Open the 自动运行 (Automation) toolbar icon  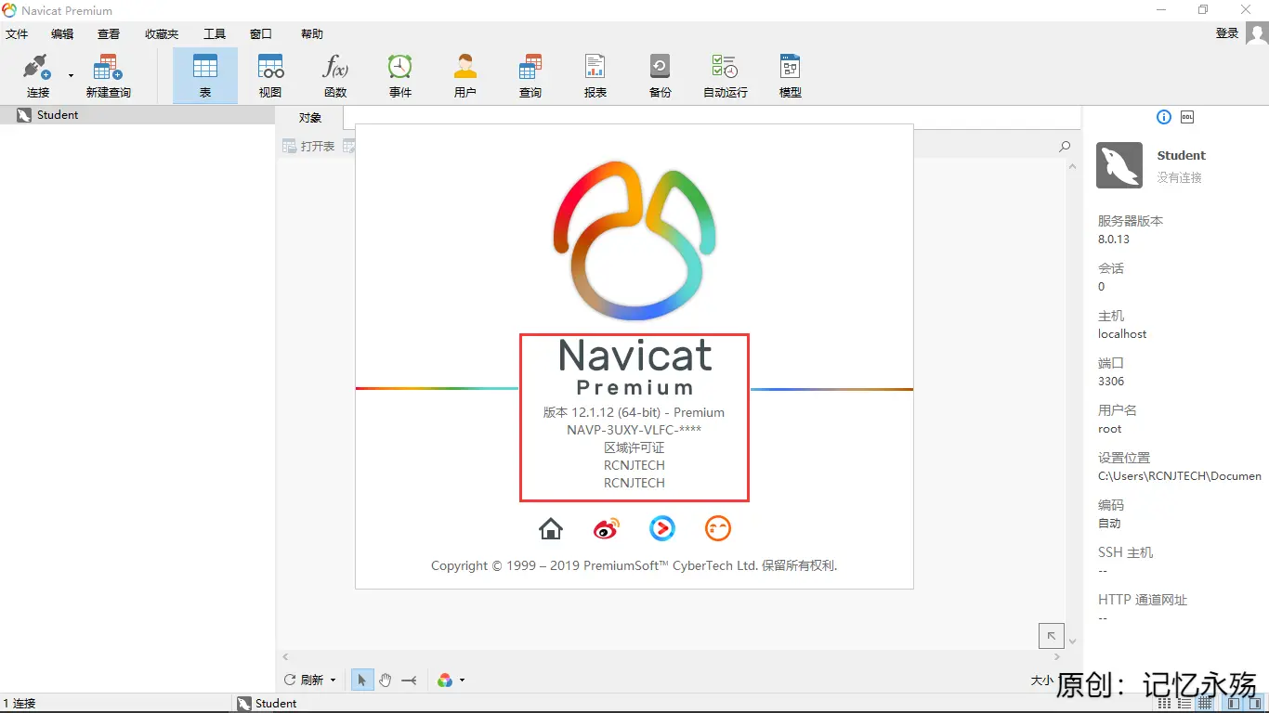click(x=726, y=76)
